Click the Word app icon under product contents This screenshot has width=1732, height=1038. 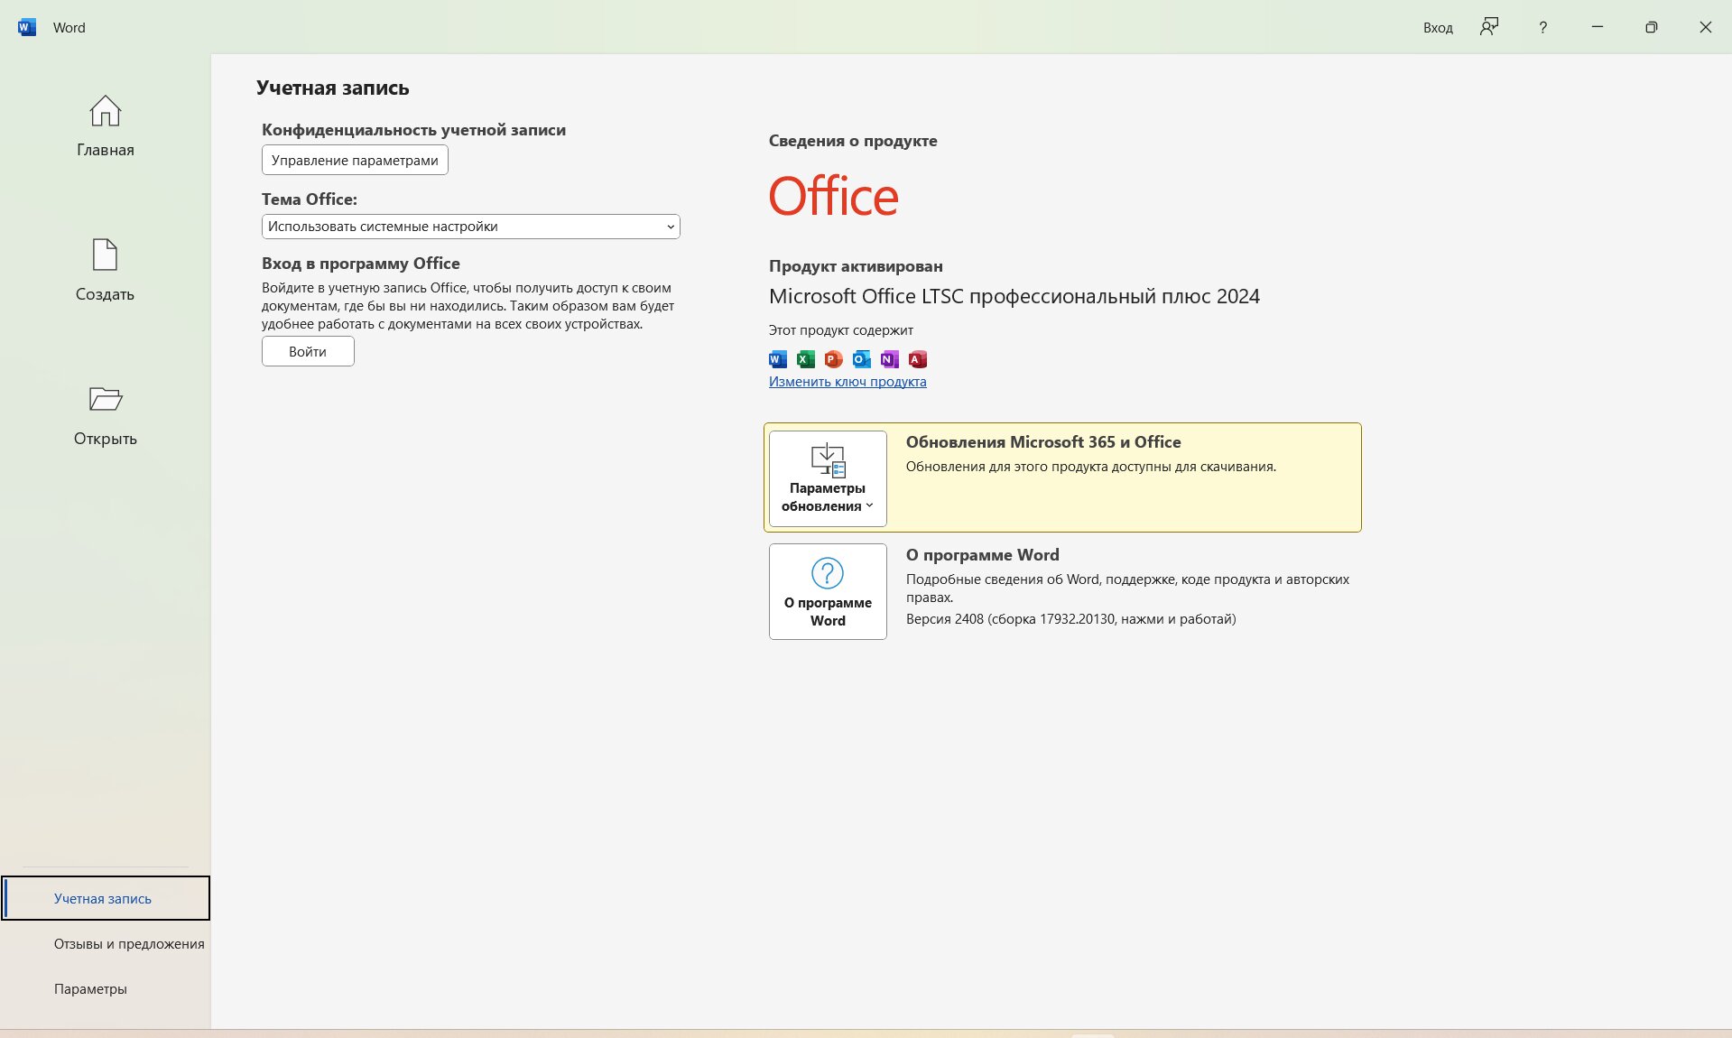coord(778,359)
